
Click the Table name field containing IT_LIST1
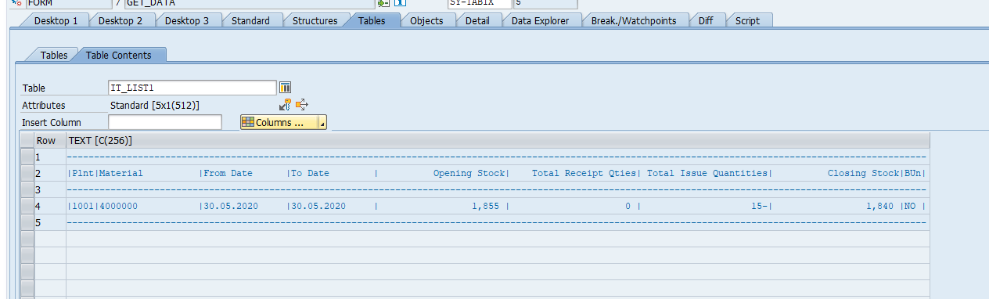[x=192, y=88]
